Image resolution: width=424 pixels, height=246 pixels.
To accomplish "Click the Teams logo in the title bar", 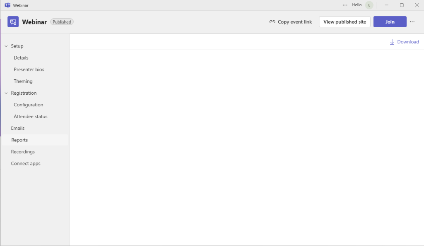I will (x=7, y=5).
